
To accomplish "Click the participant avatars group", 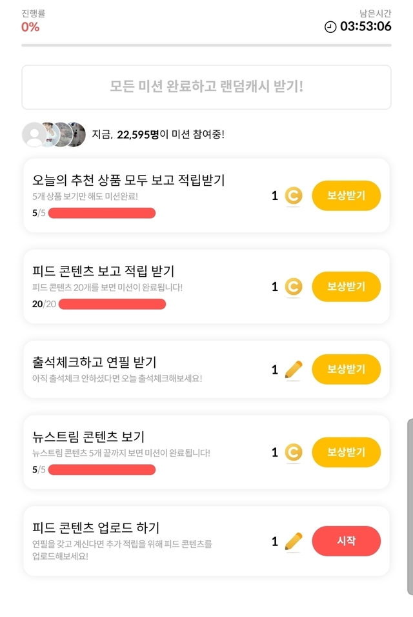I will [54, 134].
